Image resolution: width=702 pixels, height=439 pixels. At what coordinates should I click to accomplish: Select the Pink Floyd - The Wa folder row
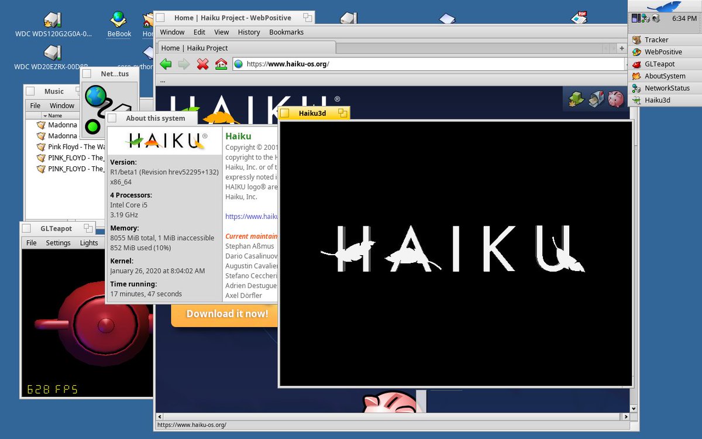71,147
